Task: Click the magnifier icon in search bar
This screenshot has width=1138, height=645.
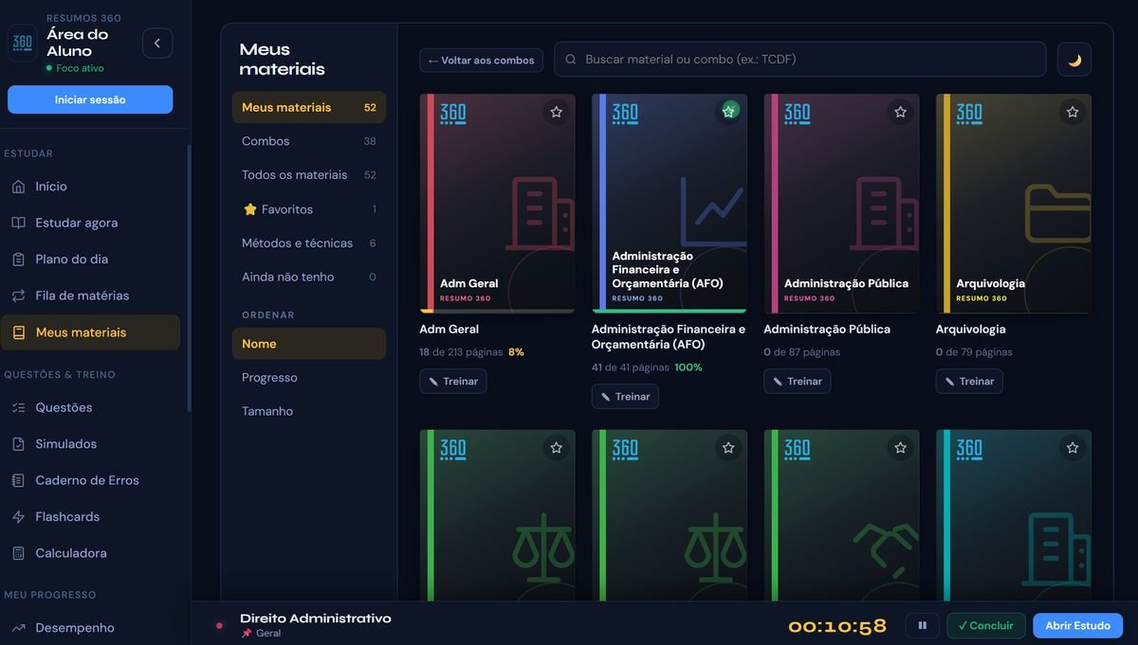Action: pos(571,60)
